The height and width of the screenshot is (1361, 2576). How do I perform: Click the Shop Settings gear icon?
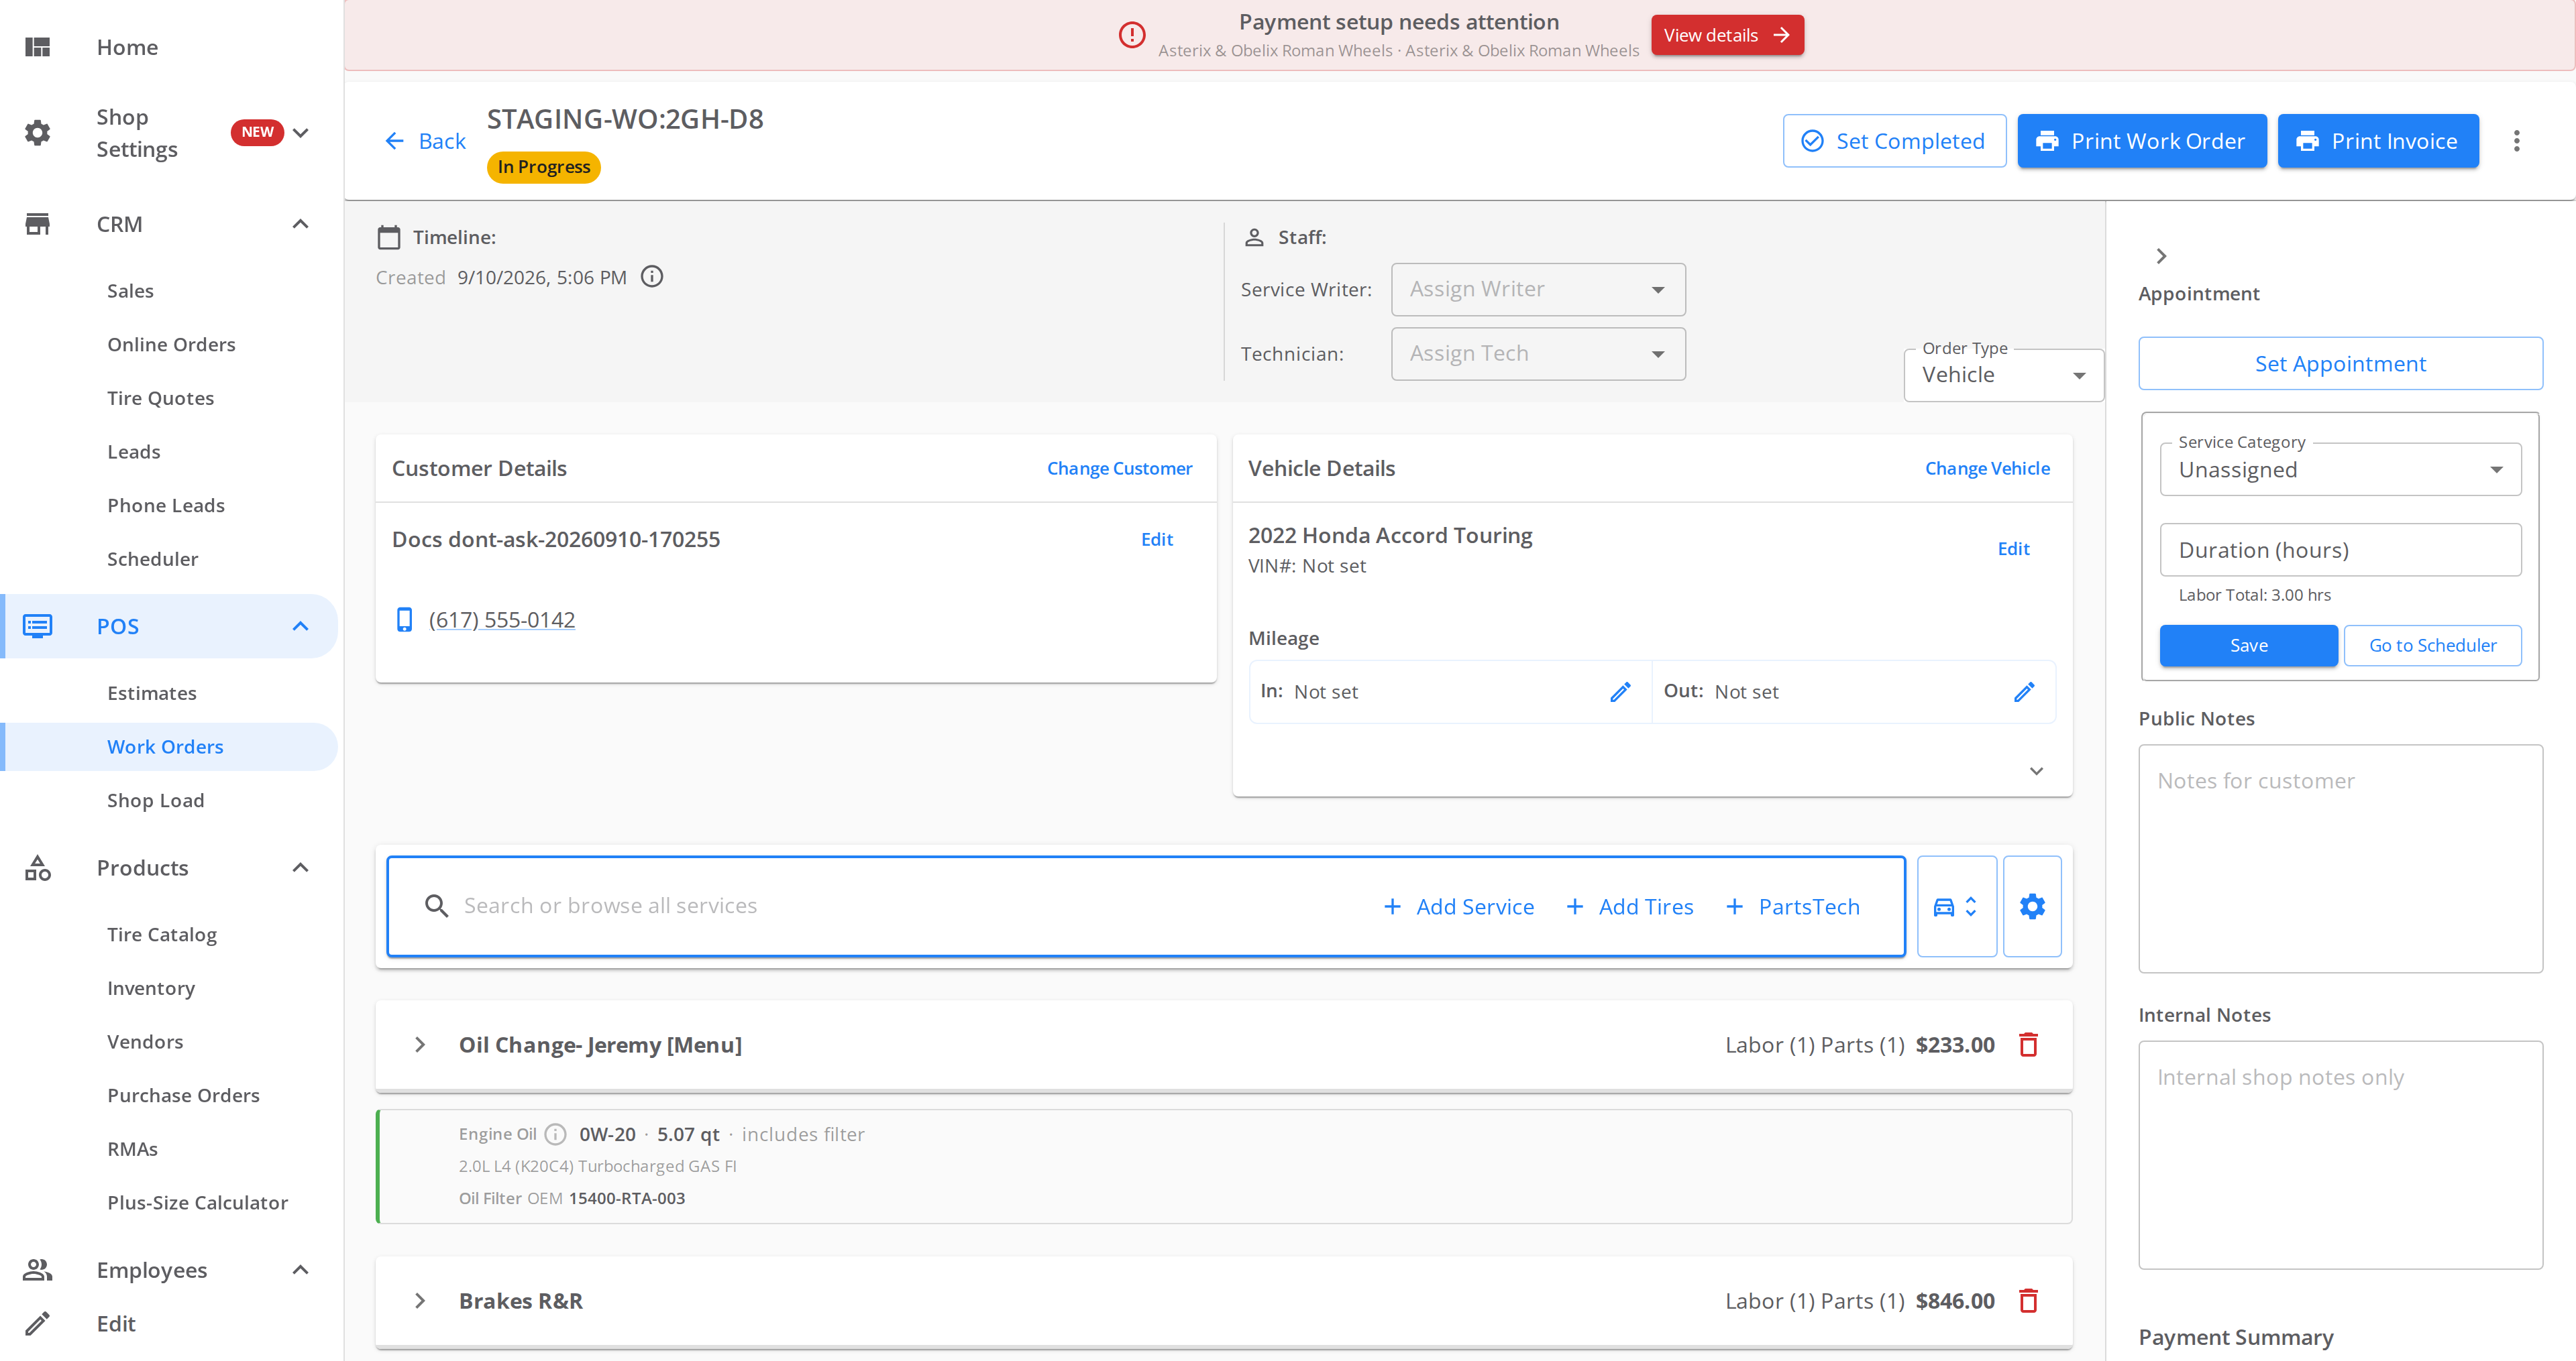pyautogui.click(x=38, y=133)
